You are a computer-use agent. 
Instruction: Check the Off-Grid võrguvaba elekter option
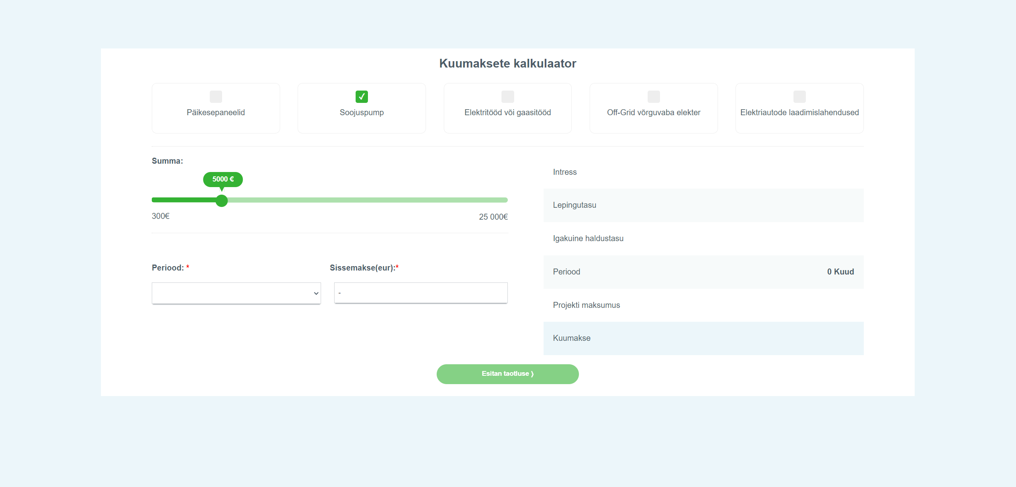pos(653,97)
